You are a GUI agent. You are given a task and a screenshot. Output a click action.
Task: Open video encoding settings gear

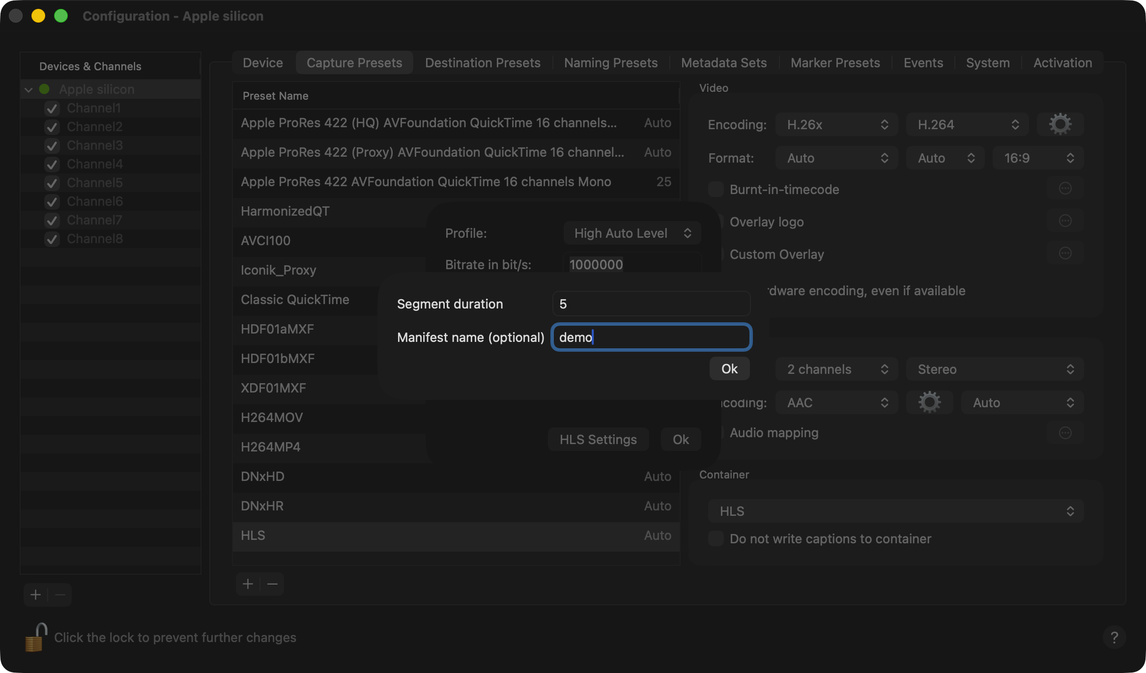click(x=1060, y=124)
